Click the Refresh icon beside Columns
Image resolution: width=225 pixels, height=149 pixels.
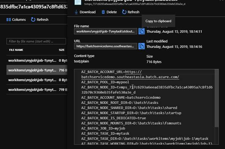[x=33, y=19]
